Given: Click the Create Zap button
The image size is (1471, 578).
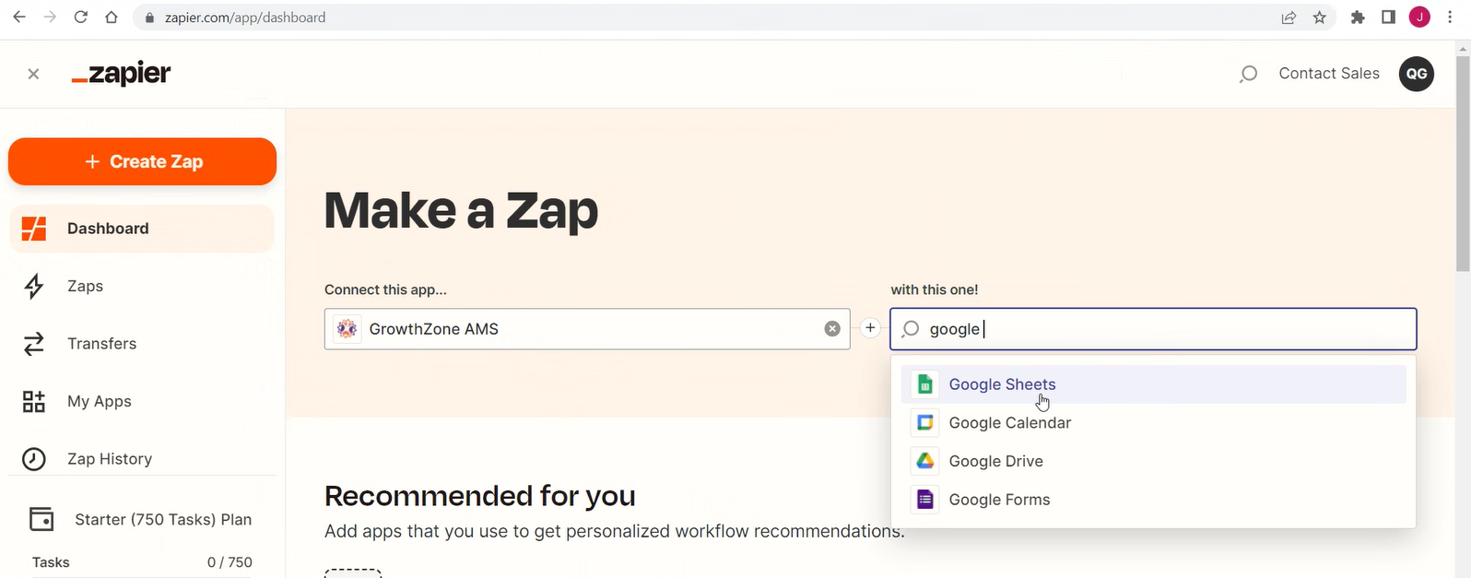Looking at the screenshot, I should tap(142, 161).
